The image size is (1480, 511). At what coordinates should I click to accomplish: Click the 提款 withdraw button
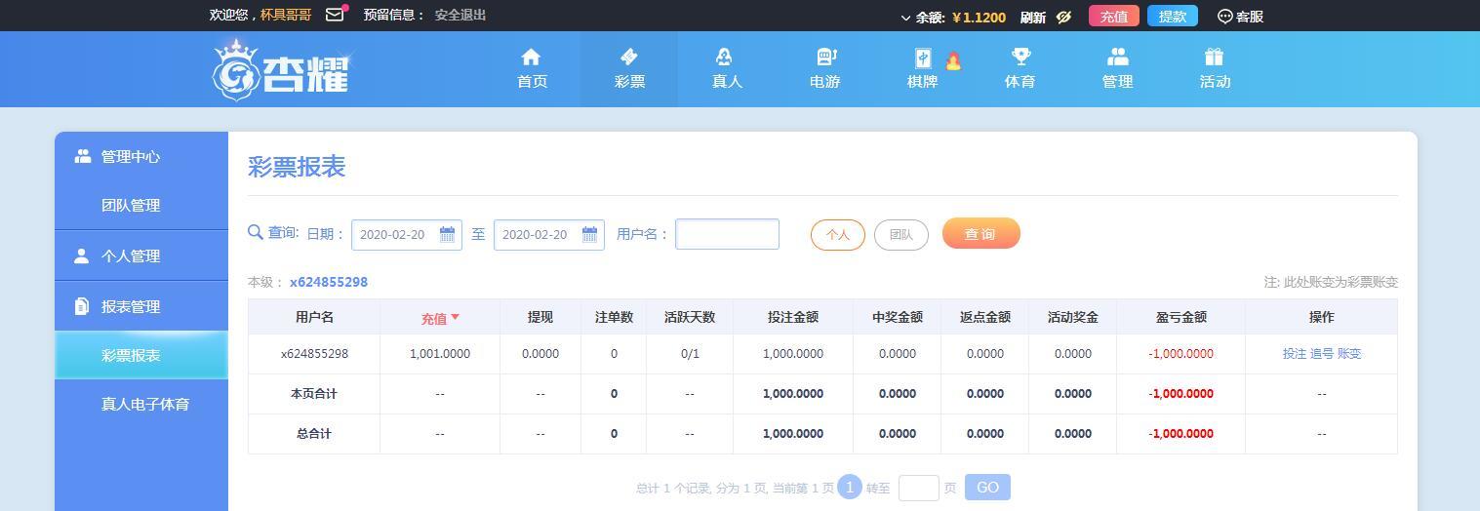coord(1172,16)
